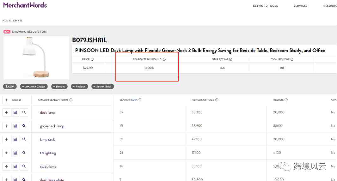Expand the Amazon's Choice filter dropdown

click(x=34, y=87)
